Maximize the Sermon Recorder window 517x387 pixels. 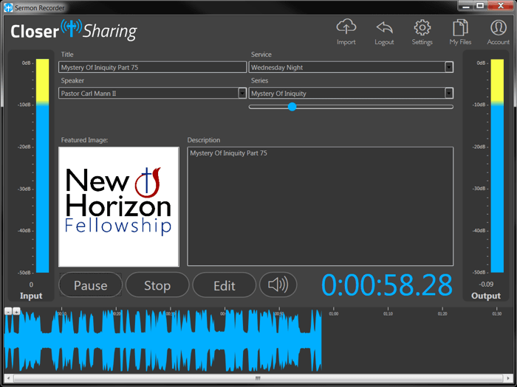click(480, 6)
